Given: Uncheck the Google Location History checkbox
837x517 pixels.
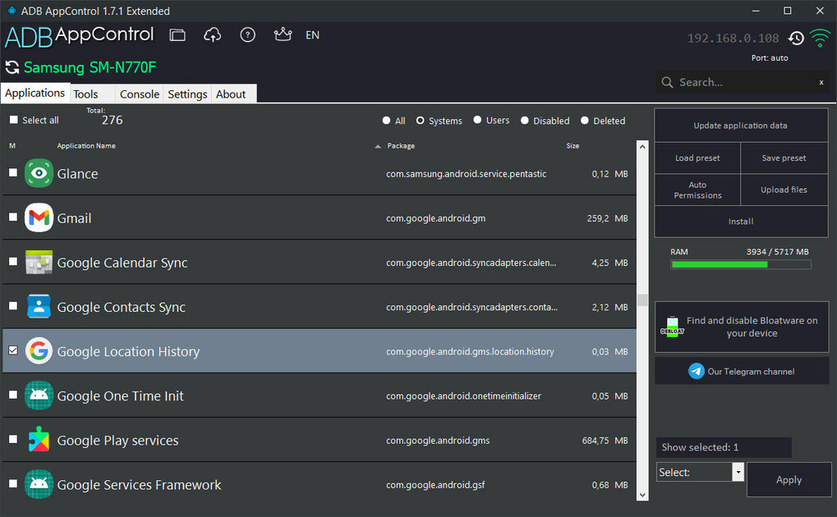Looking at the screenshot, I should pyautogui.click(x=12, y=350).
